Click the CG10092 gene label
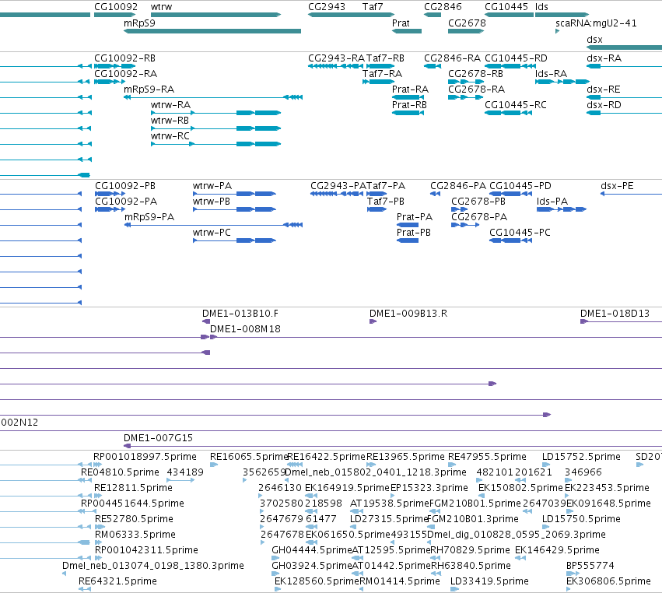The height and width of the screenshot is (593, 662). coord(116,7)
